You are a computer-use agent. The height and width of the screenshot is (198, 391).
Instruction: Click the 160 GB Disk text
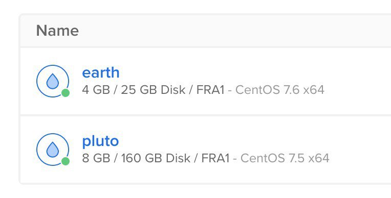click(156, 158)
